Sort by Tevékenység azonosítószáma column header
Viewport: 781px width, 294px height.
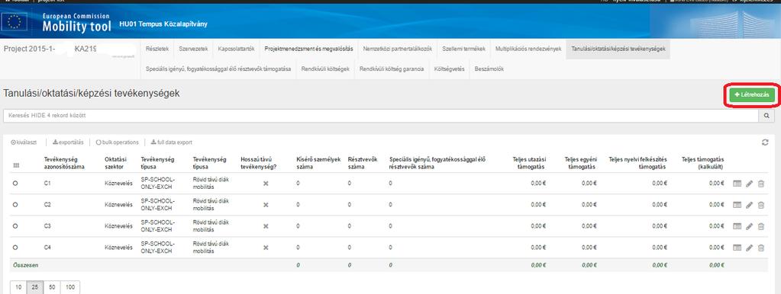(64, 163)
